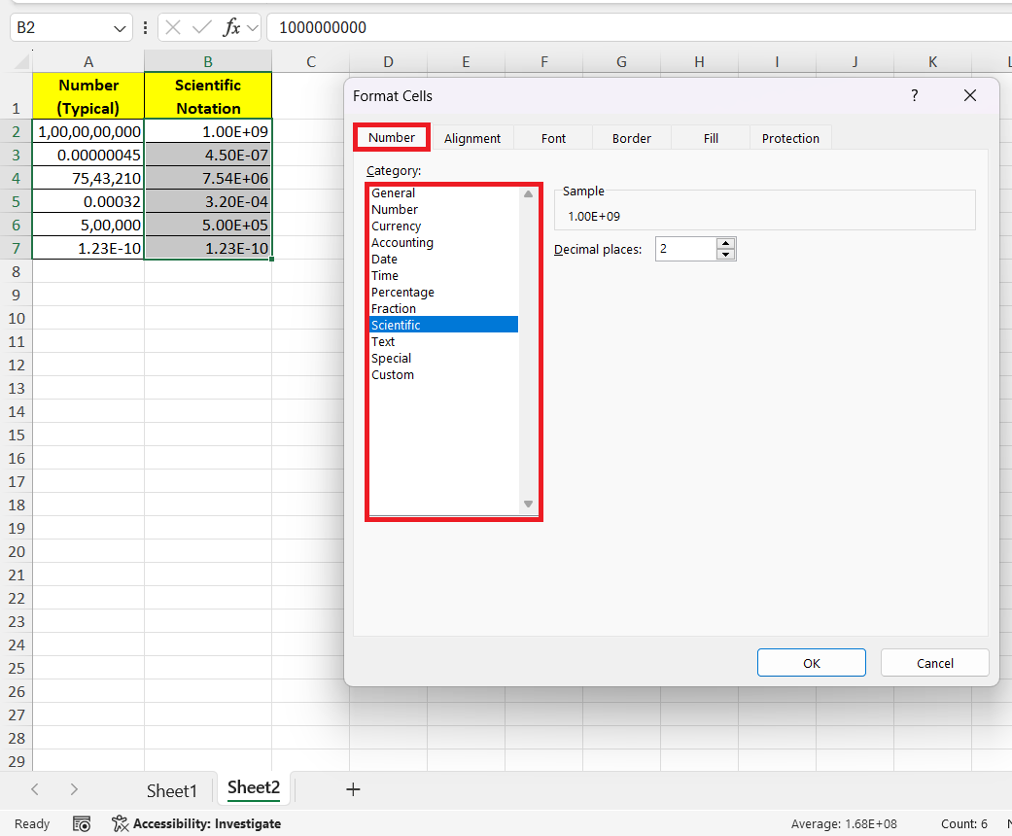Click the Category list scroll up arrow
This screenshot has width=1012, height=836.
tap(528, 193)
